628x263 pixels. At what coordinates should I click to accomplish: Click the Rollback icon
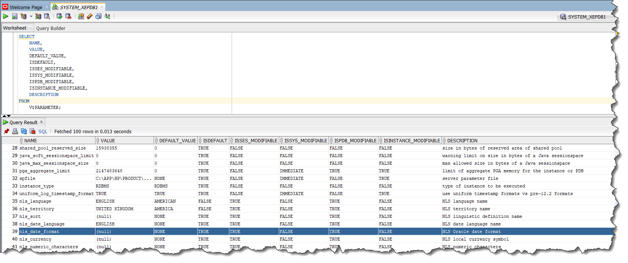[68, 16]
